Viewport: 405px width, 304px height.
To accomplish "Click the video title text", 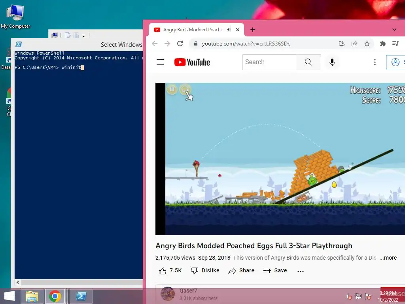I will point(254,245).
